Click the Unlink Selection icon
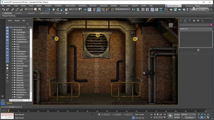 17,10
